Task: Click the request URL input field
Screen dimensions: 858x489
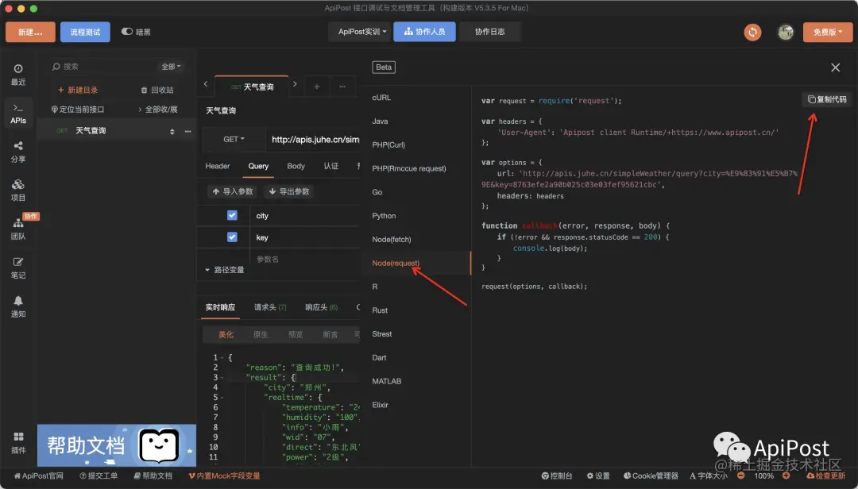Action: tap(315, 140)
